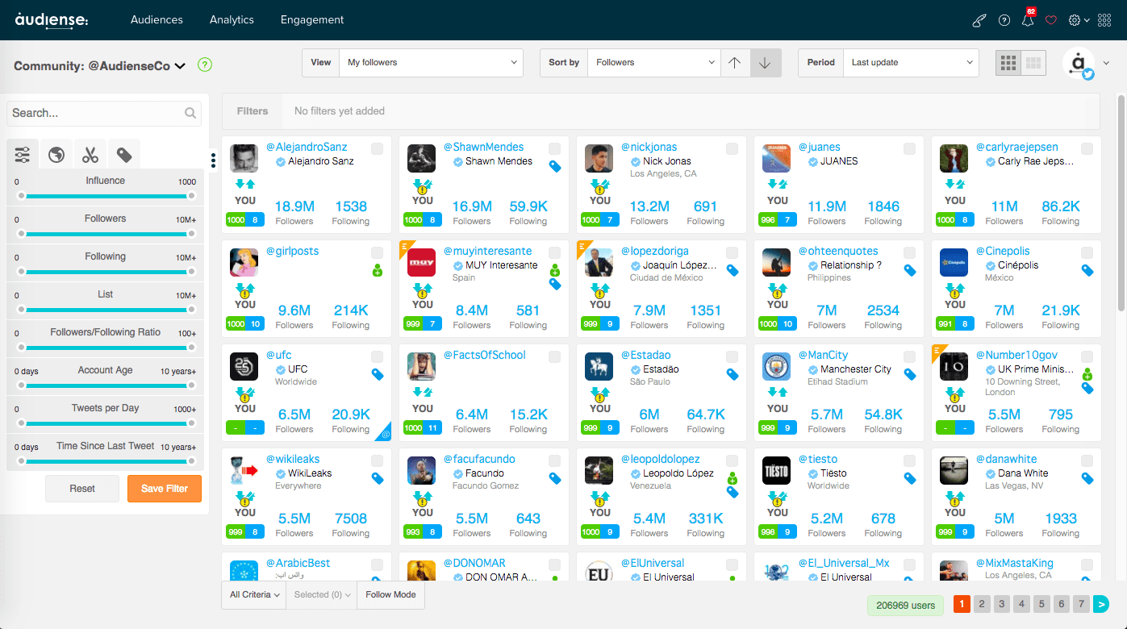The width and height of the screenshot is (1127, 629).
Task: Click the green help circle next to Community
Action: coord(205,65)
